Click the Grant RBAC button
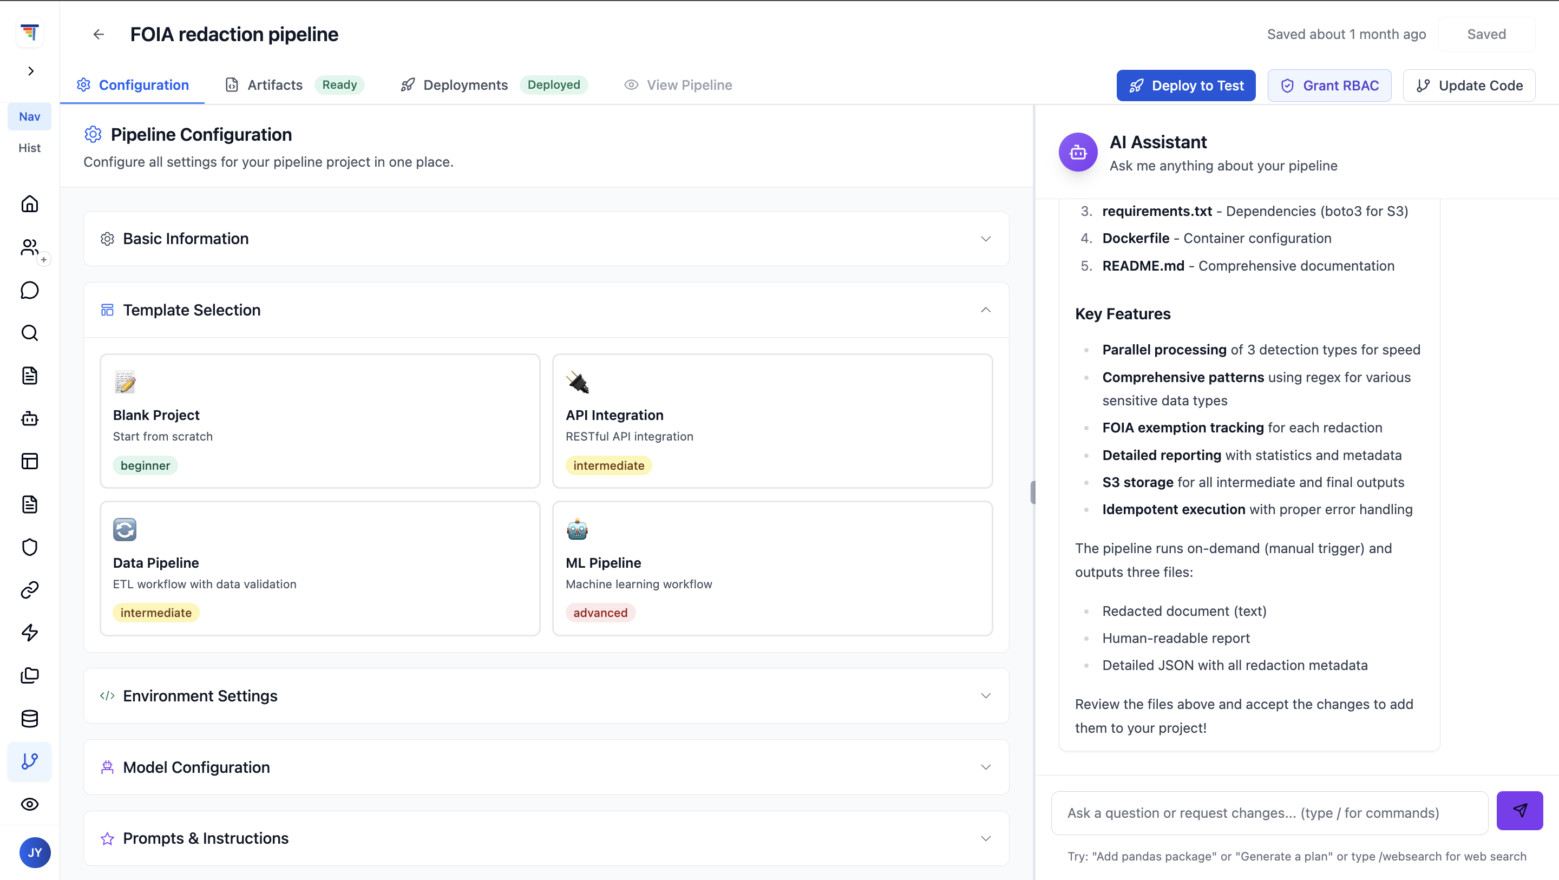This screenshot has width=1559, height=880. (x=1329, y=86)
